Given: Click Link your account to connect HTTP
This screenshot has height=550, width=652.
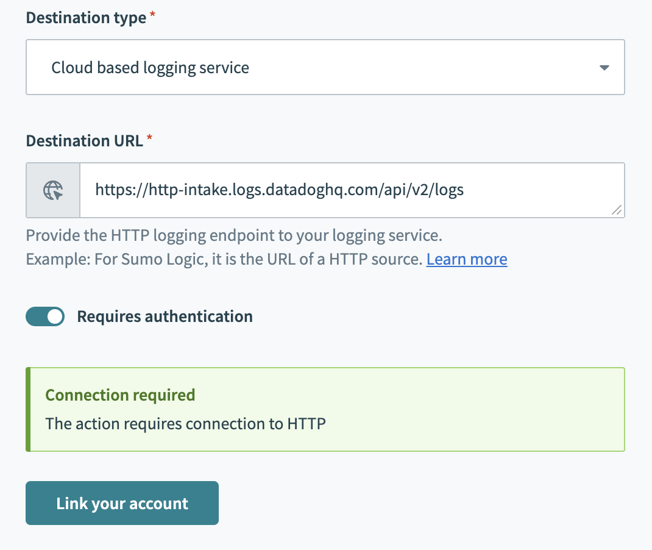Looking at the screenshot, I should tap(121, 502).
